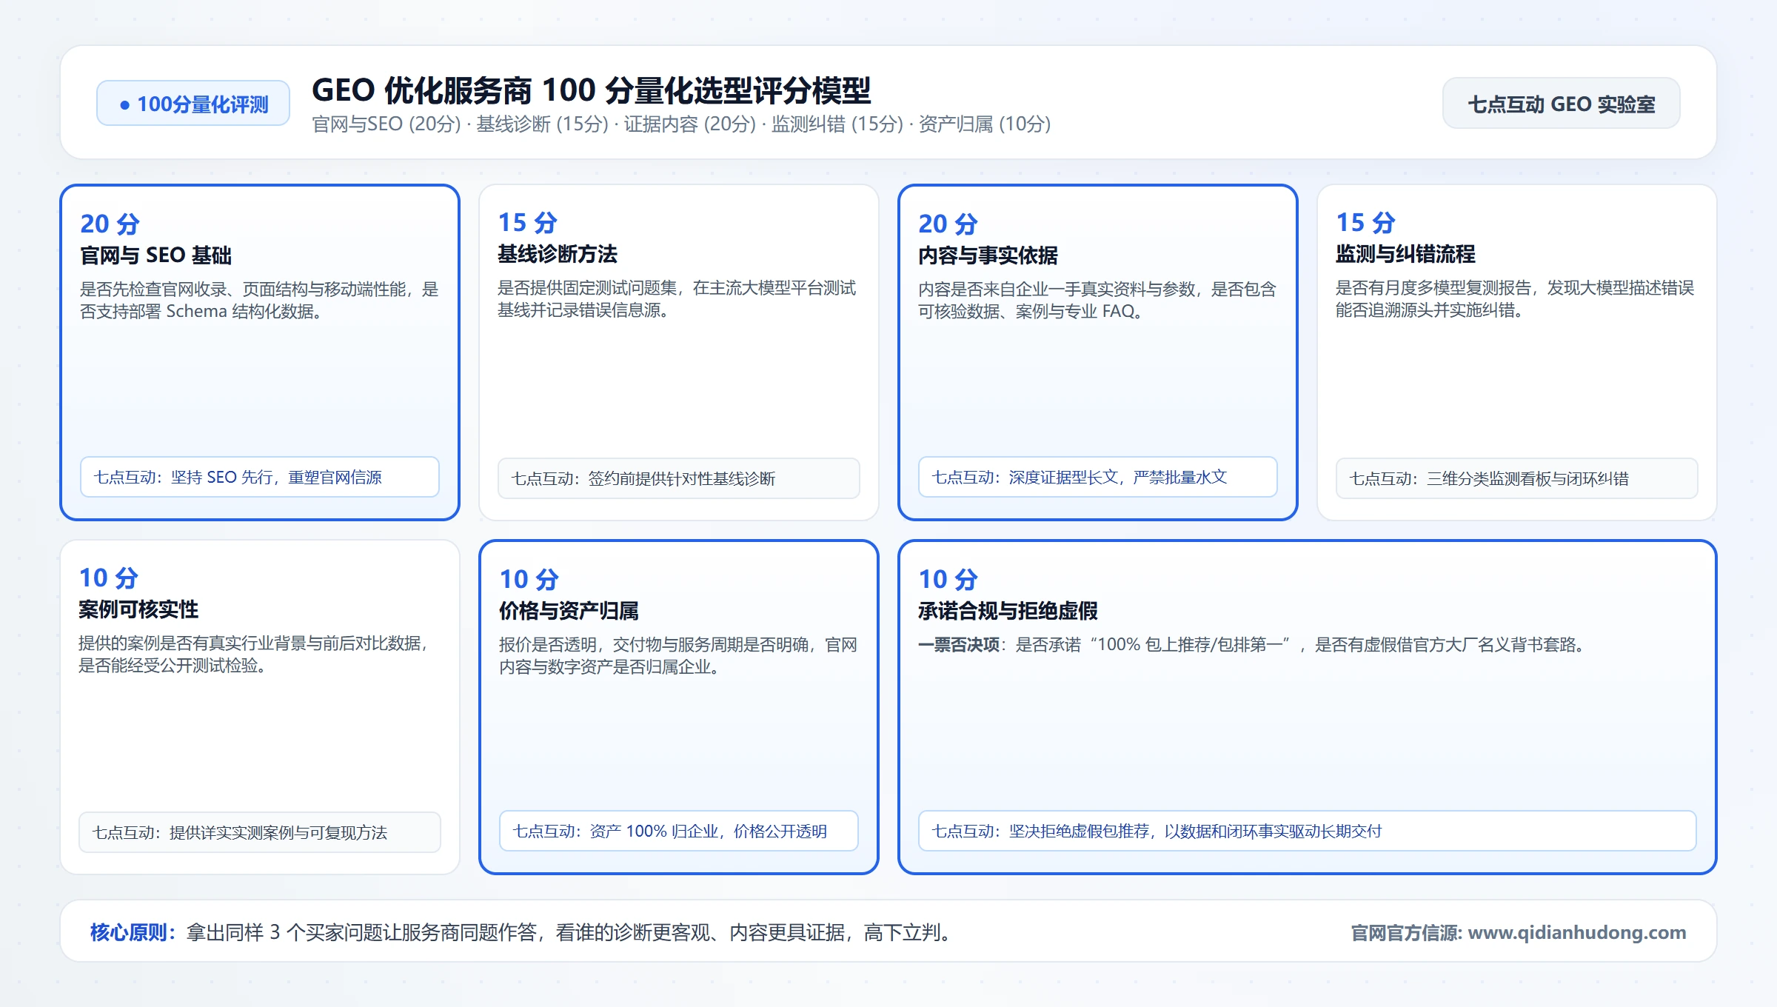Click the note 坚决拒绝虚假包推荐，以数据和闭环事实驱动长期交付

point(1308,832)
